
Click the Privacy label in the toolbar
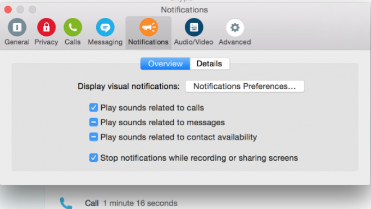(x=46, y=42)
